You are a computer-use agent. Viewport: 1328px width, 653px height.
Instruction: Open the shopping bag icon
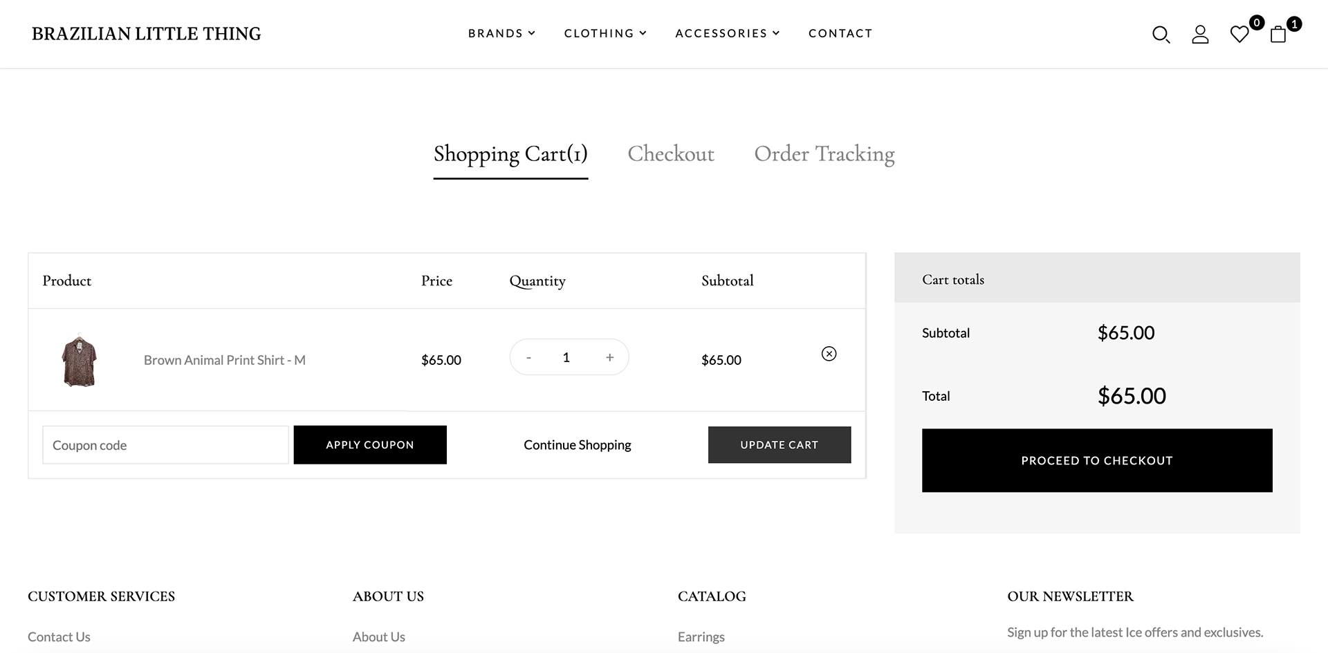tap(1278, 35)
